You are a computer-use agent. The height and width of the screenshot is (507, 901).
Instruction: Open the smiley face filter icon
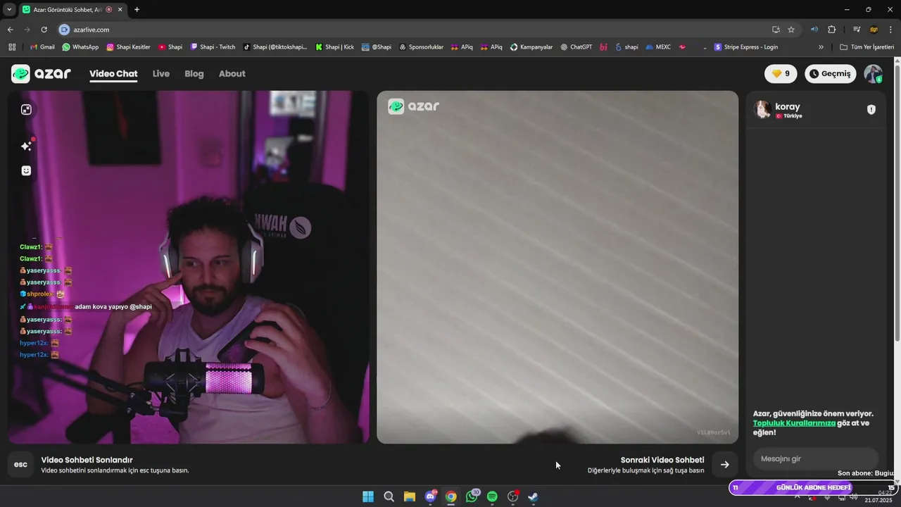tap(26, 170)
